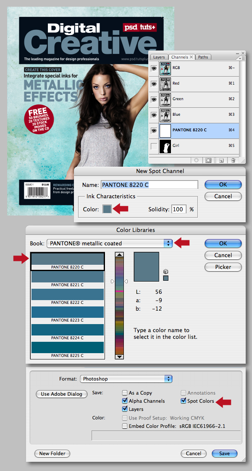Click OK in Color Libraries dialog

click(223, 243)
